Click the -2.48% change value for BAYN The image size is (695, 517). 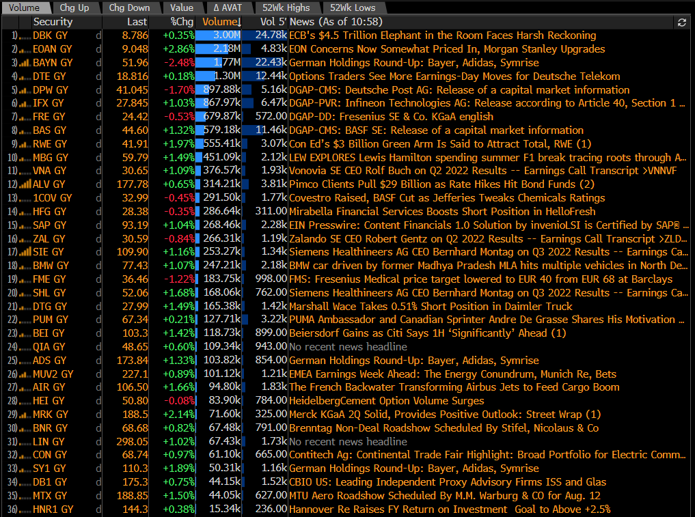pyautogui.click(x=179, y=63)
